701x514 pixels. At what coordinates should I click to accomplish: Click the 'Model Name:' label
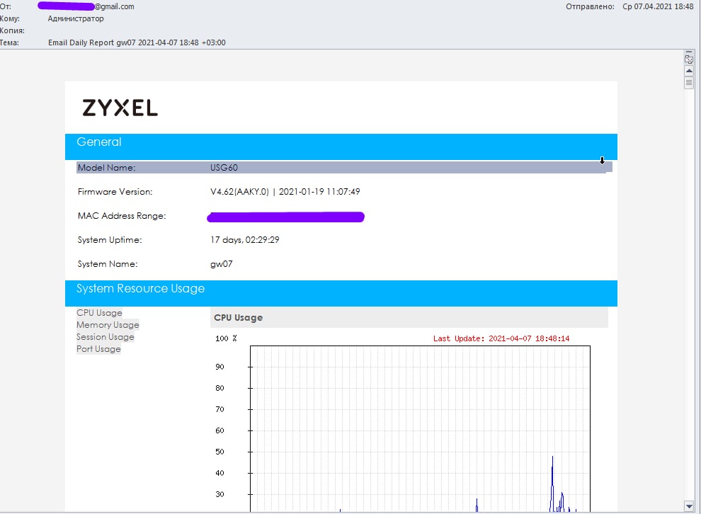pyautogui.click(x=106, y=168)
